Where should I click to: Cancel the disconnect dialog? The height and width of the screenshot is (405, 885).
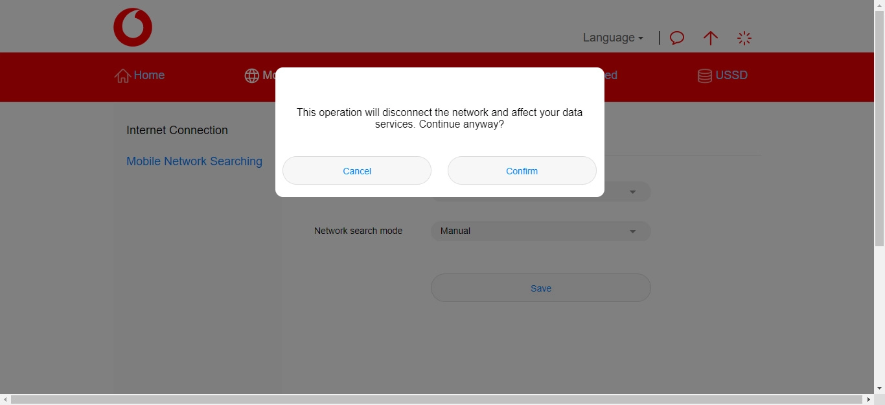click(356, 170)
